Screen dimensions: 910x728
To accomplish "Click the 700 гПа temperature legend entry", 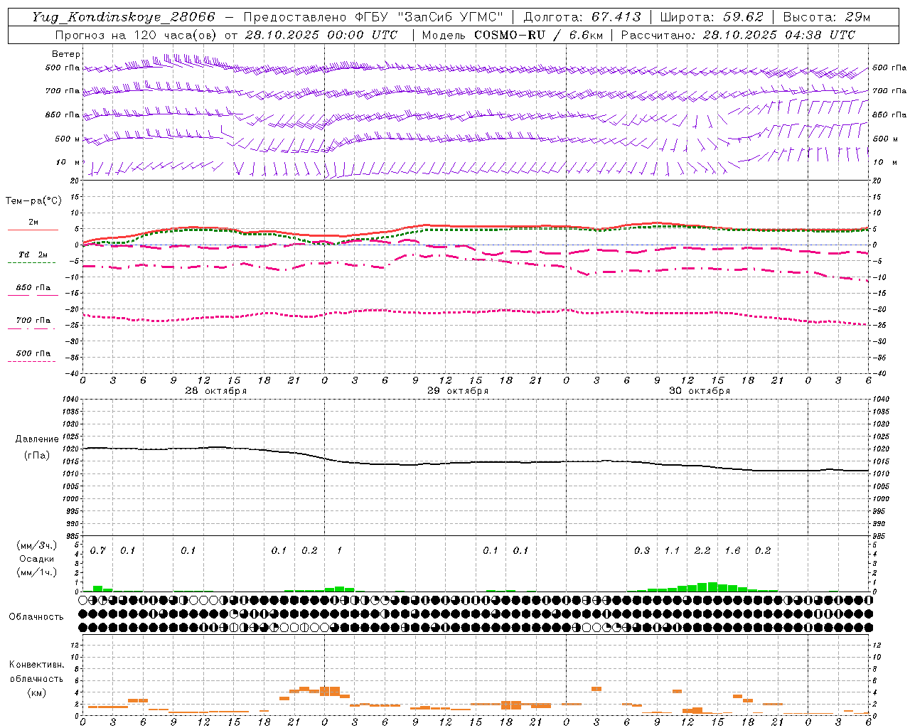I will pos(33,321).
